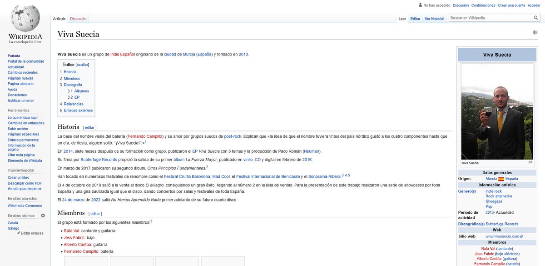Open the Sonorama-Ribera link
This screenshot has width=545, height=266.
[324, 176]
